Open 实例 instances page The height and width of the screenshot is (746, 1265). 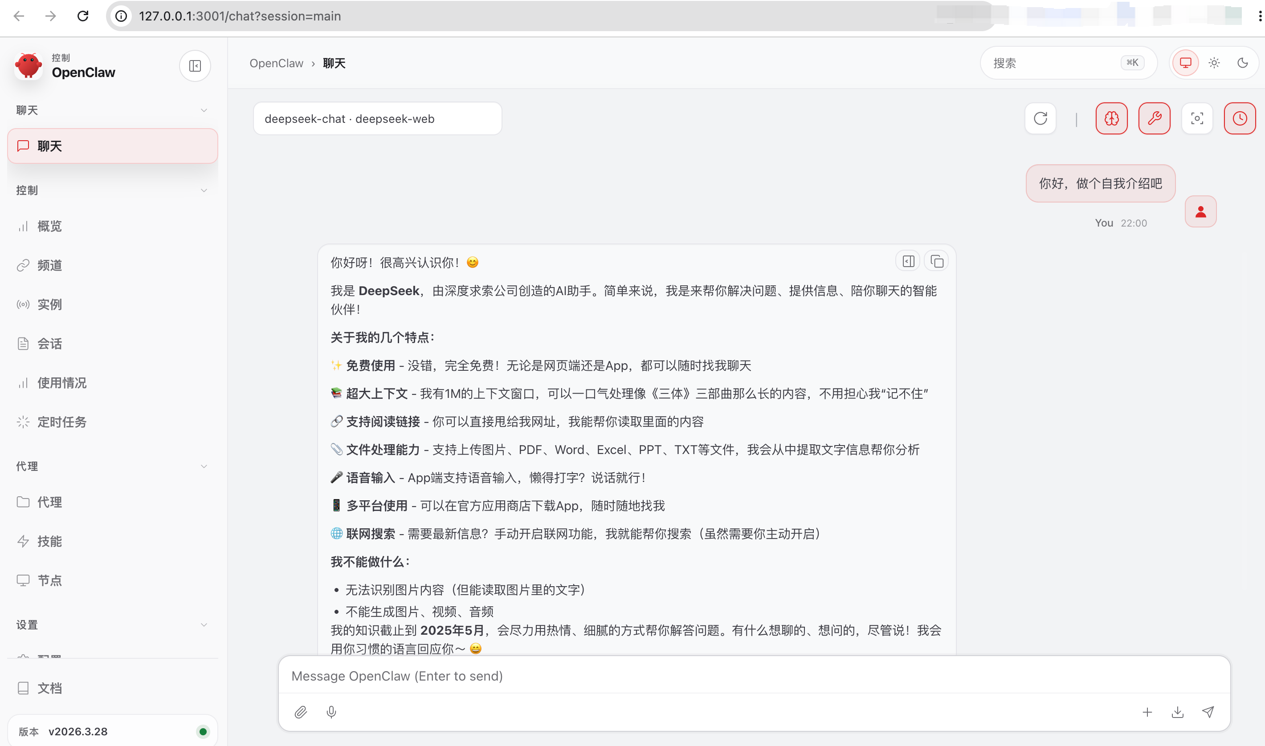click(x=113, y=304)
